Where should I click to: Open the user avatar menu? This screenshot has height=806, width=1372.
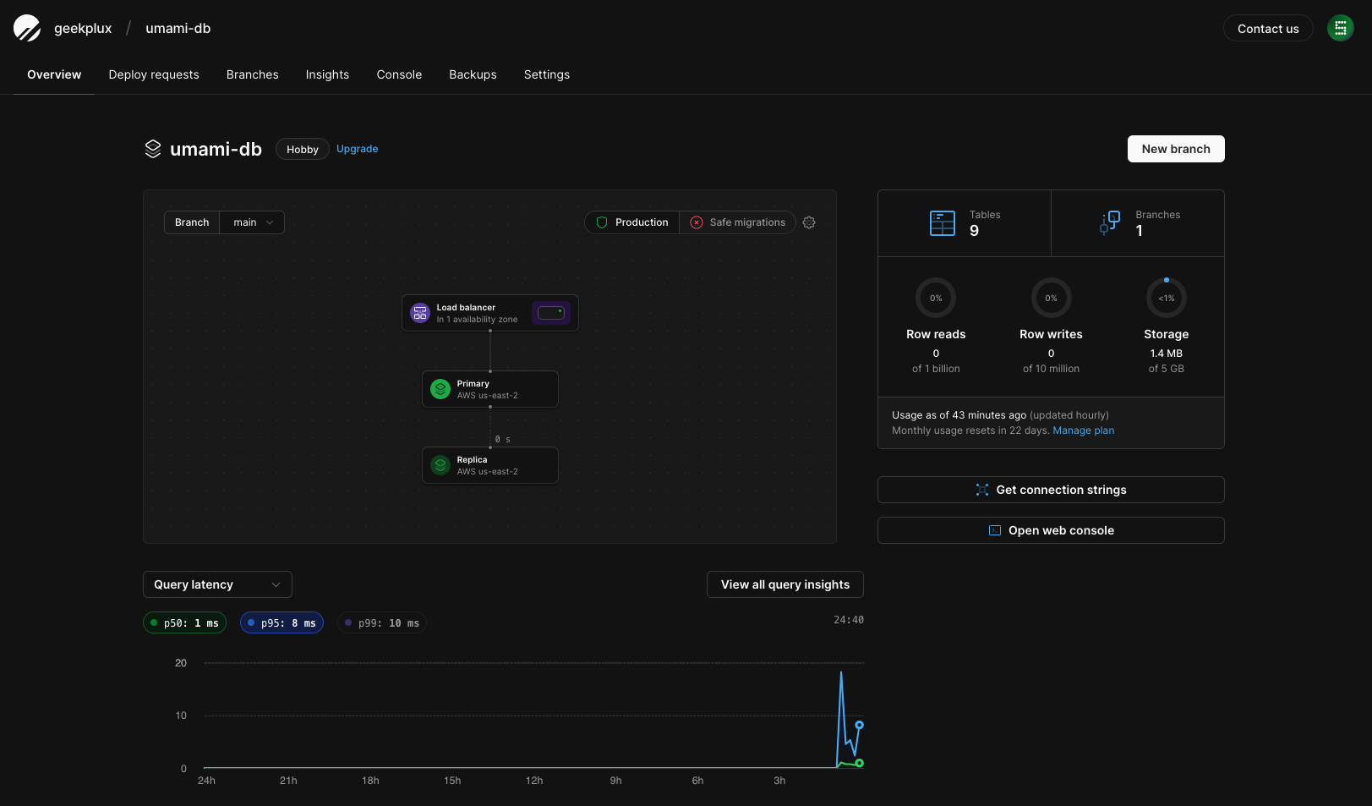click(x=1340, y=28)
